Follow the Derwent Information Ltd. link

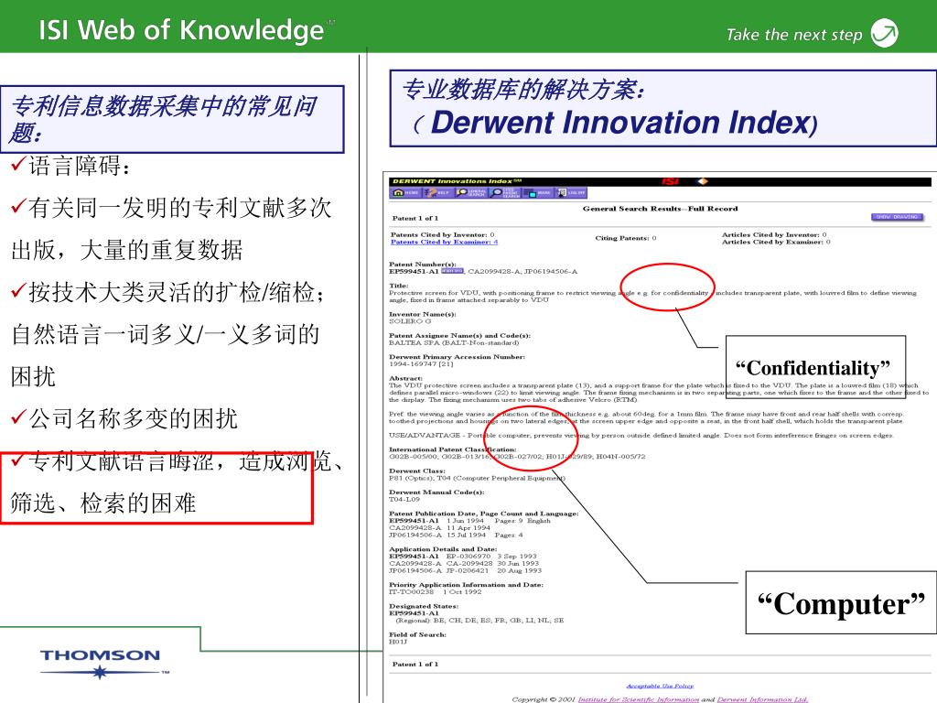pos(762,698)
